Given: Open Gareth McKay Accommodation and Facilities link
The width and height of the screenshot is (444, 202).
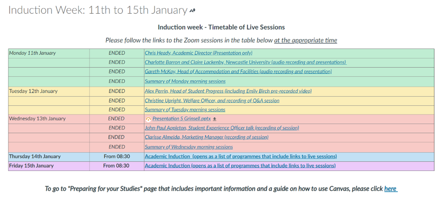Looking at the screenshot, I should coord(238,72).
